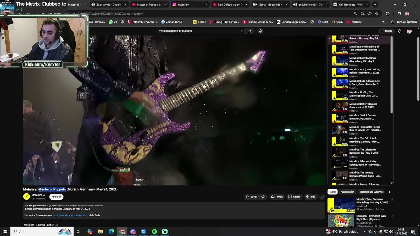
Task: Open Spotify from taskbar
Action: click(x=154, y=232)
